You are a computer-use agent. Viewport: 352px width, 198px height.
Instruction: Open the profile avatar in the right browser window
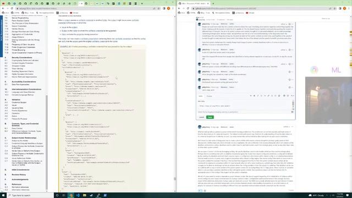point(344,8)
